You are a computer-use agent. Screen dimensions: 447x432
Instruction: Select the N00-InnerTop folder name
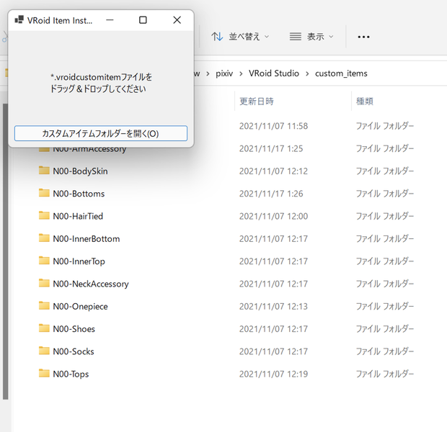[79, 261]
